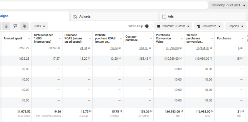Click the trash delete icon
Viewport: 248px width, 122px height.
(6, 26)
